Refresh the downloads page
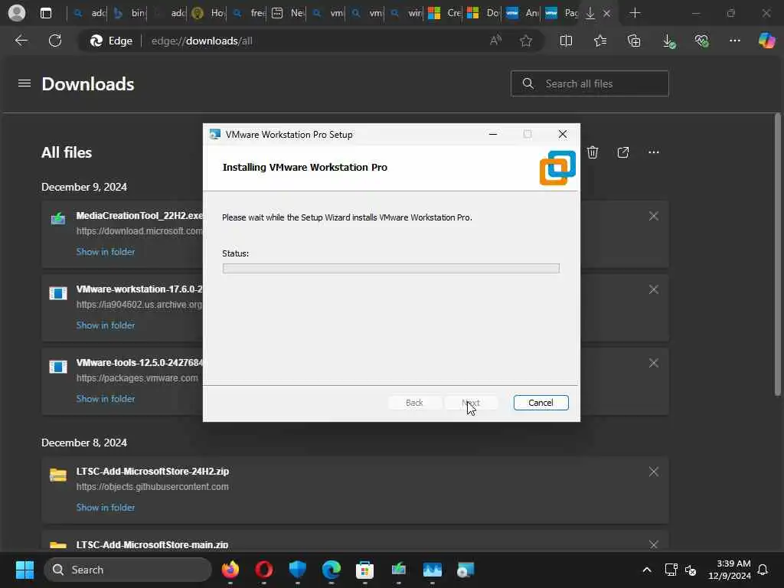 coord(55,41)
